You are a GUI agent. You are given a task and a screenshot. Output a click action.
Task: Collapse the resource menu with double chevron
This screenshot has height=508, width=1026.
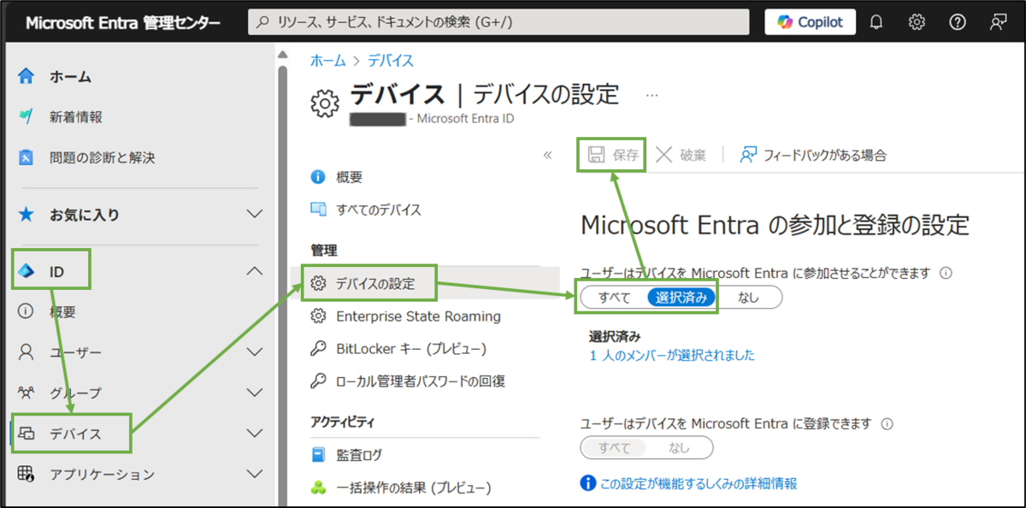pos(548,155)
